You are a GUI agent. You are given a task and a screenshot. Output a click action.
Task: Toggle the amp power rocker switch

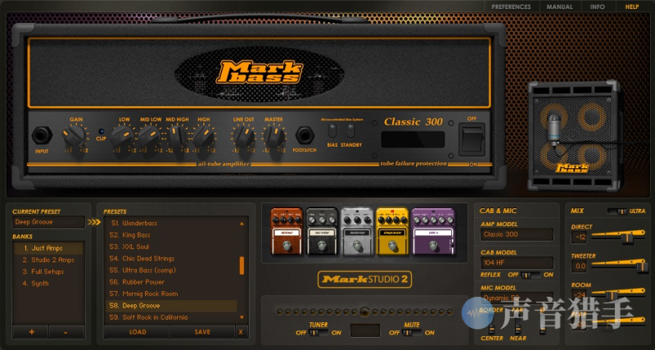(472, 139)
